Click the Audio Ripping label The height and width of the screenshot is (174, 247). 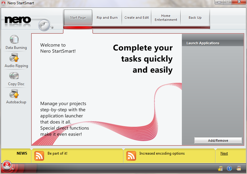click(x=16, y=66)
